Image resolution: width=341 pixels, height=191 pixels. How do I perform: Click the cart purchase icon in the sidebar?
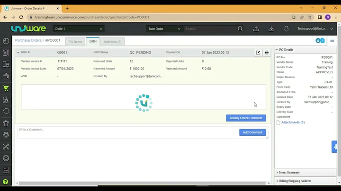coord(6,88)
